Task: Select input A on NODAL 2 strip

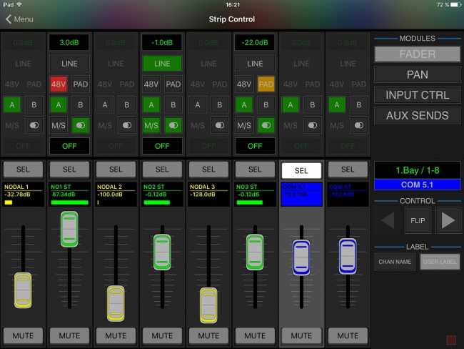Action: tap(105, 104)
